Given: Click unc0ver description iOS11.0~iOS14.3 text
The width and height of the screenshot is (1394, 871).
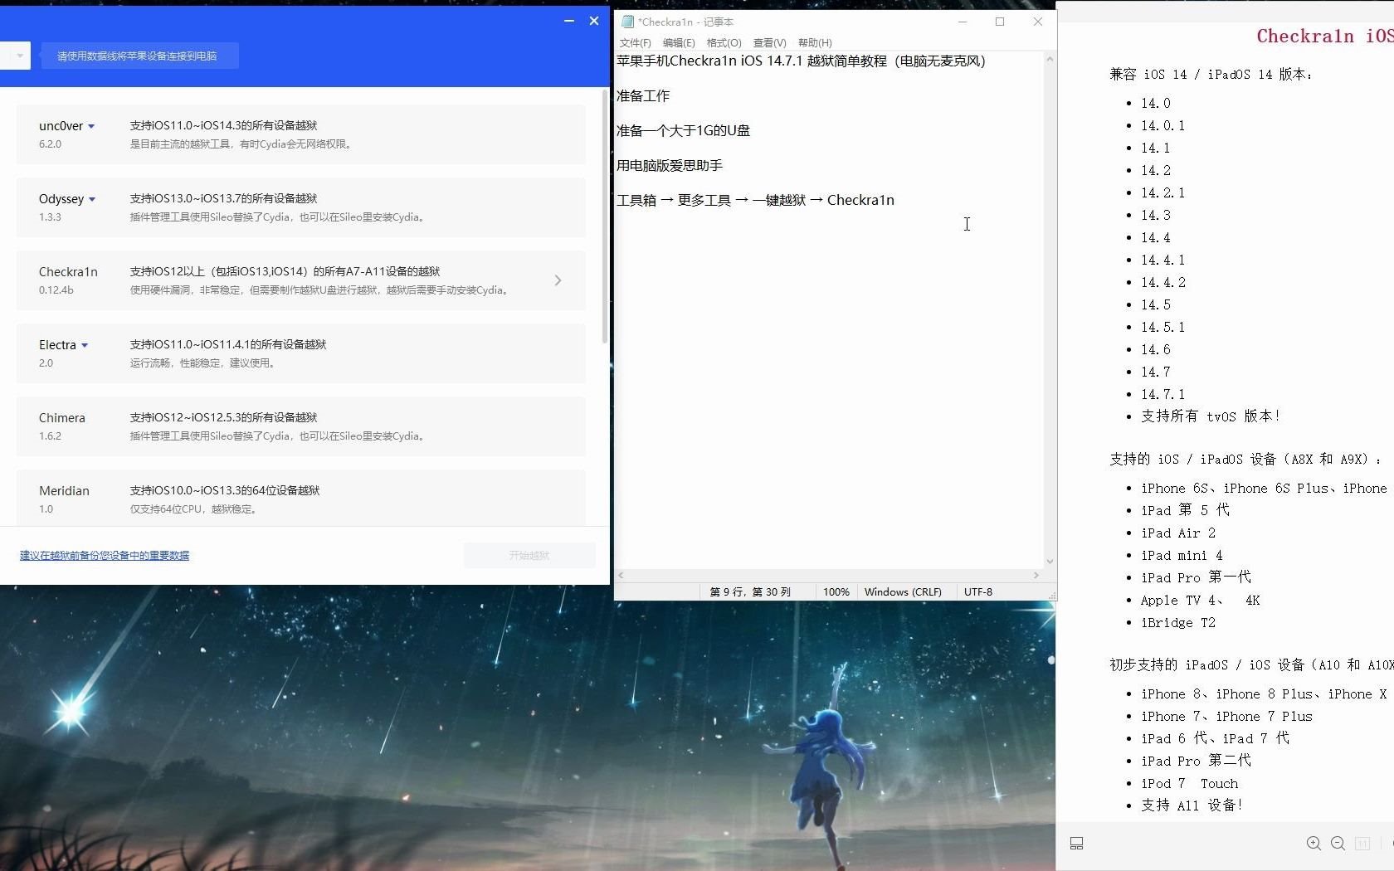Looking at the screenshot, I should 223,126.
